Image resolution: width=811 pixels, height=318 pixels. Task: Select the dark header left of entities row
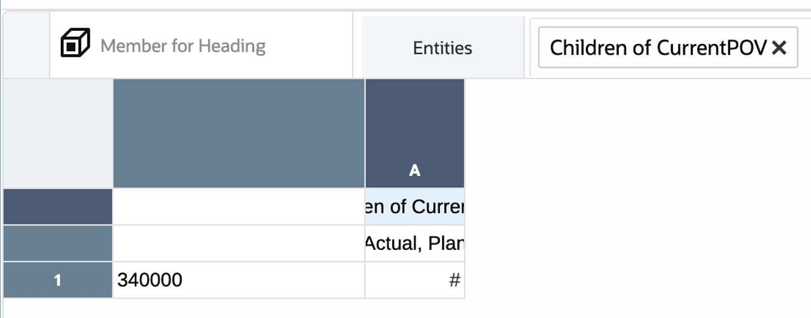pyautogui.click(x=57, y=207)
